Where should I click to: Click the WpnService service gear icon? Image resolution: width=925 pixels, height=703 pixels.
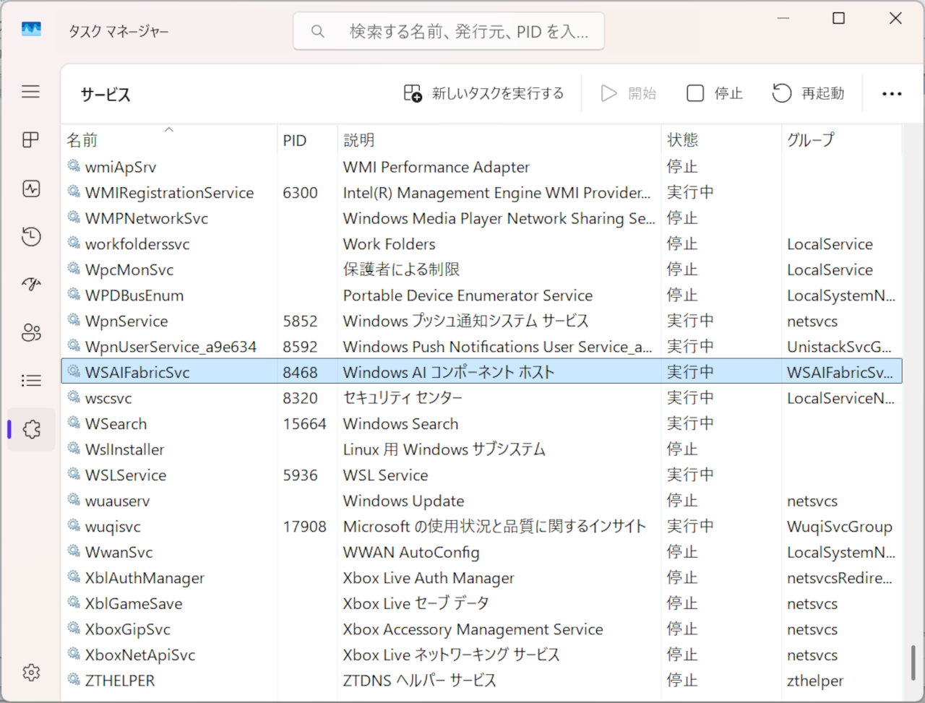(x=74, y=319)
